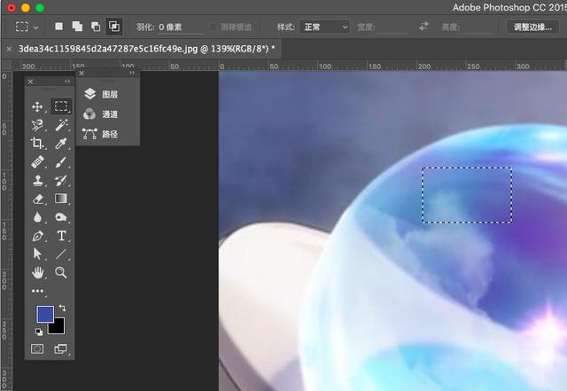Swap foreground and background colors
This screenshot has height=391, width=567.
[x=62, y=308]
